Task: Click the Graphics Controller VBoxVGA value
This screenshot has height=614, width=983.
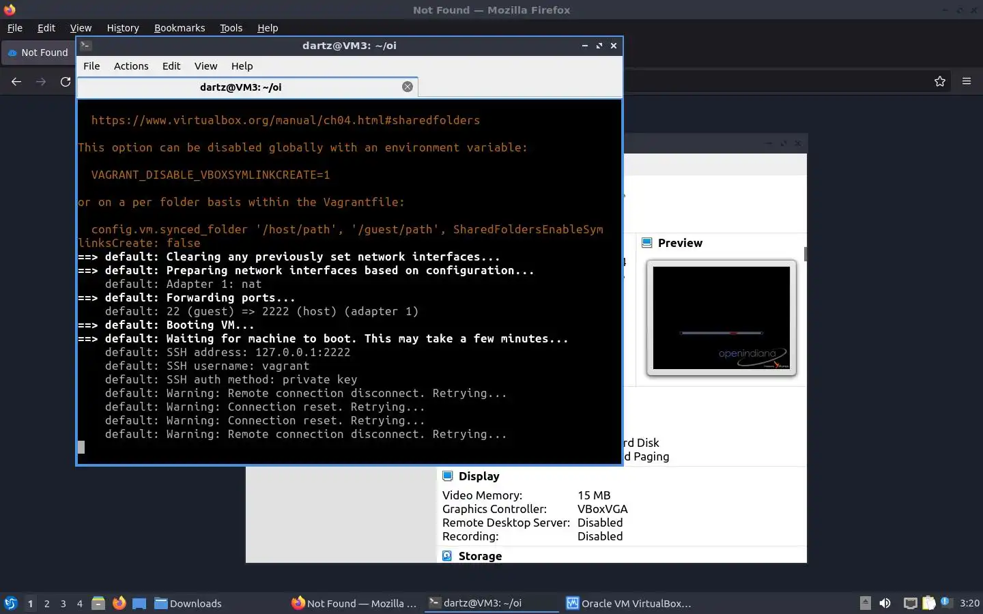Action: click(602, 509)
